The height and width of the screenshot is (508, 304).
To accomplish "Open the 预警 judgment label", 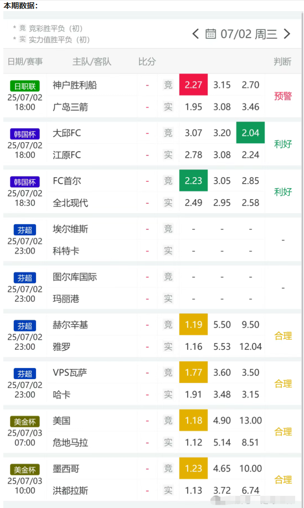I will click(283, 96).
